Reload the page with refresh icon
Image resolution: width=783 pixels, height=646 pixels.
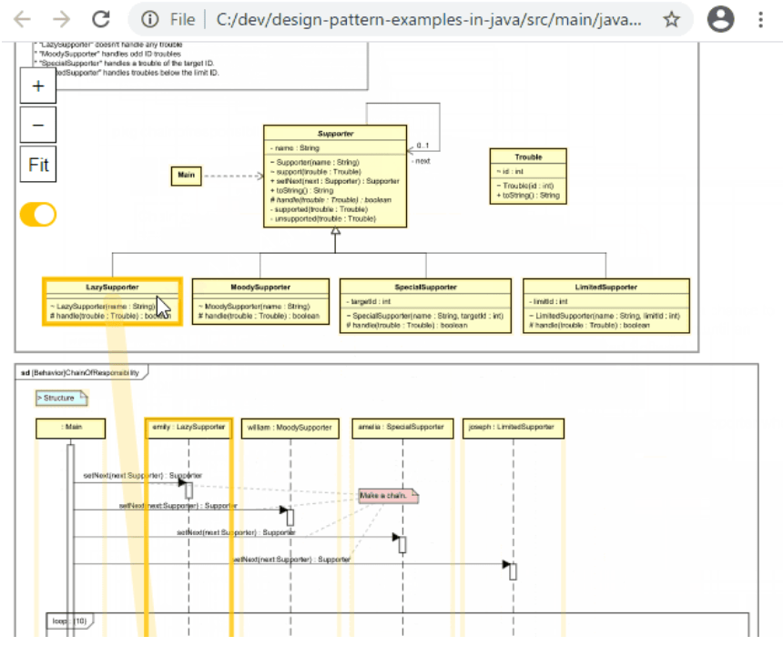[x=101, y=19]
